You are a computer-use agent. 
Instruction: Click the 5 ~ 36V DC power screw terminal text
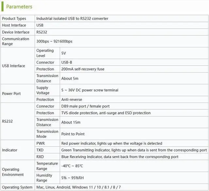pos(90,90)
